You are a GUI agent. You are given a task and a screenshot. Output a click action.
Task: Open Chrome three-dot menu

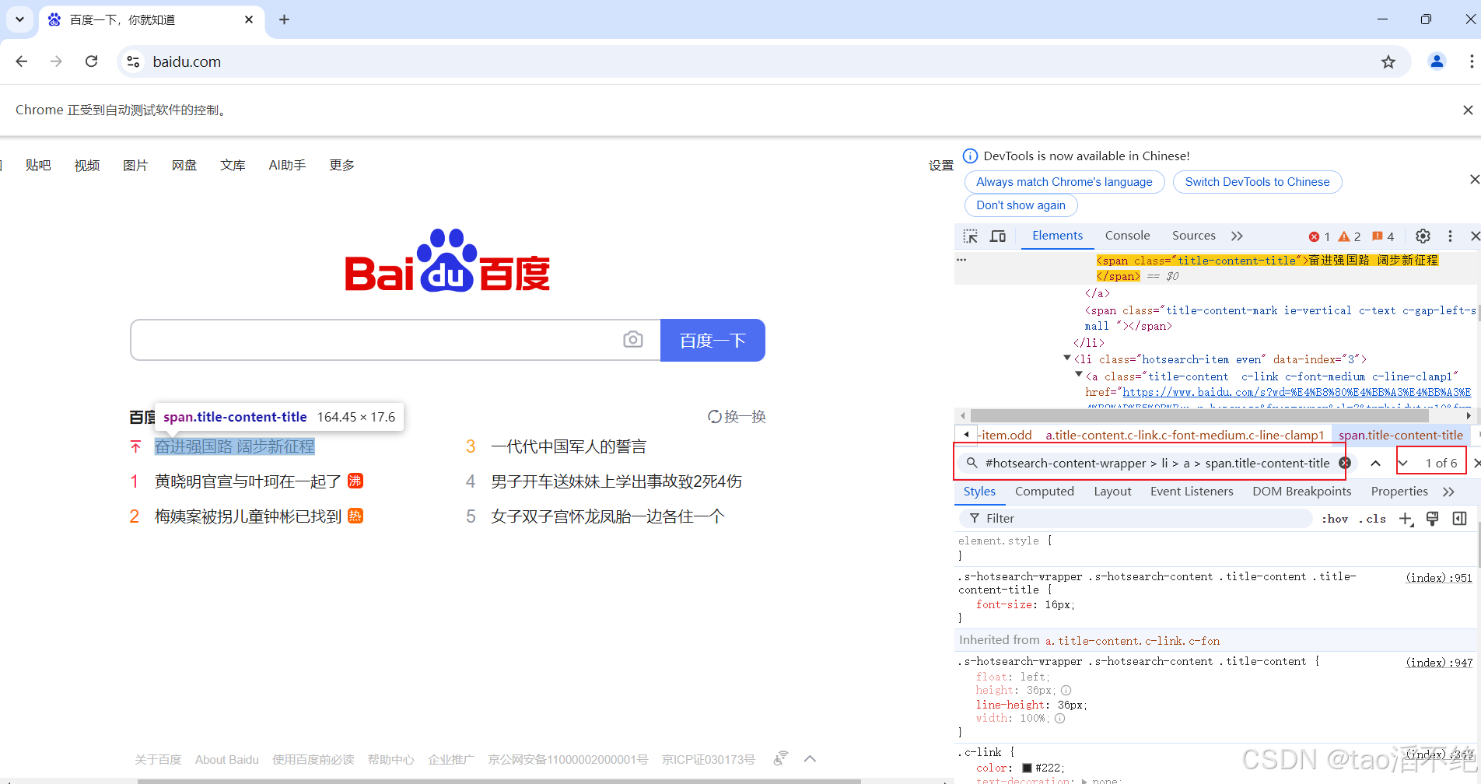1471,61
